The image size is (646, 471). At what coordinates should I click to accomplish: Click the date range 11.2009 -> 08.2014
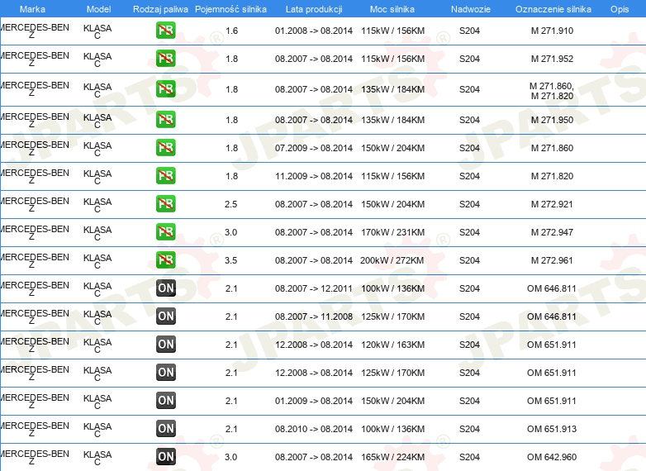pos(314,176)
